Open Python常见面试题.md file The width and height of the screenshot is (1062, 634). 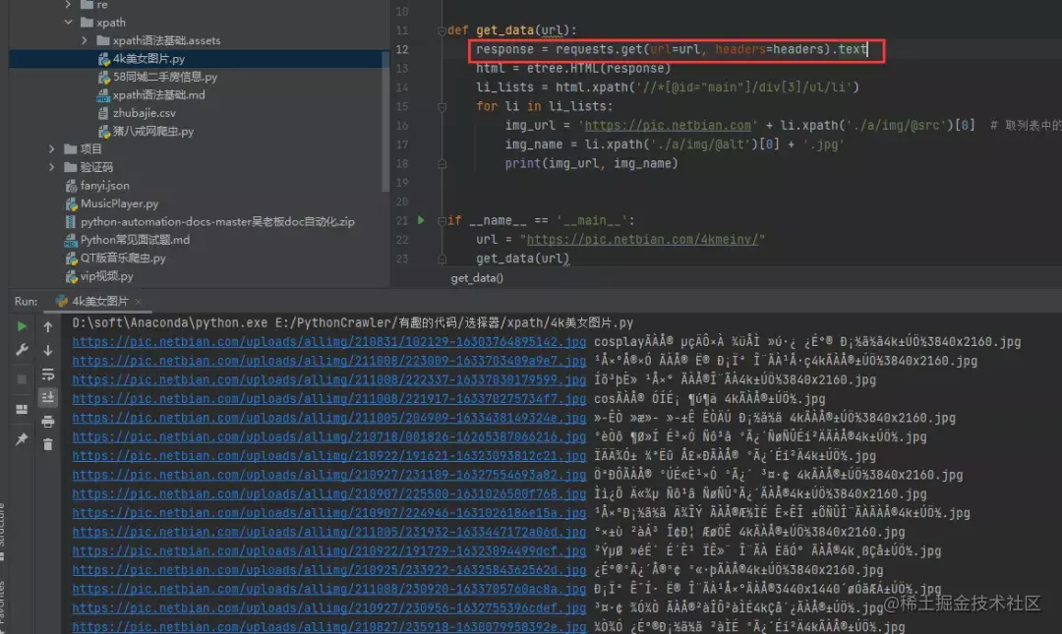coord(135,240)
